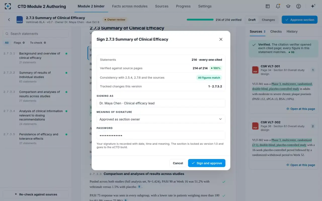Click citation badge 2 on CSR VLT-302 card
Image resolution: width=322 pixels, height=201 pixels.
pos(313,126)
